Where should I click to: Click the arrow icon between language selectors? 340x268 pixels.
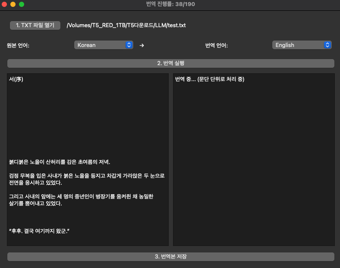pos(142,45)
